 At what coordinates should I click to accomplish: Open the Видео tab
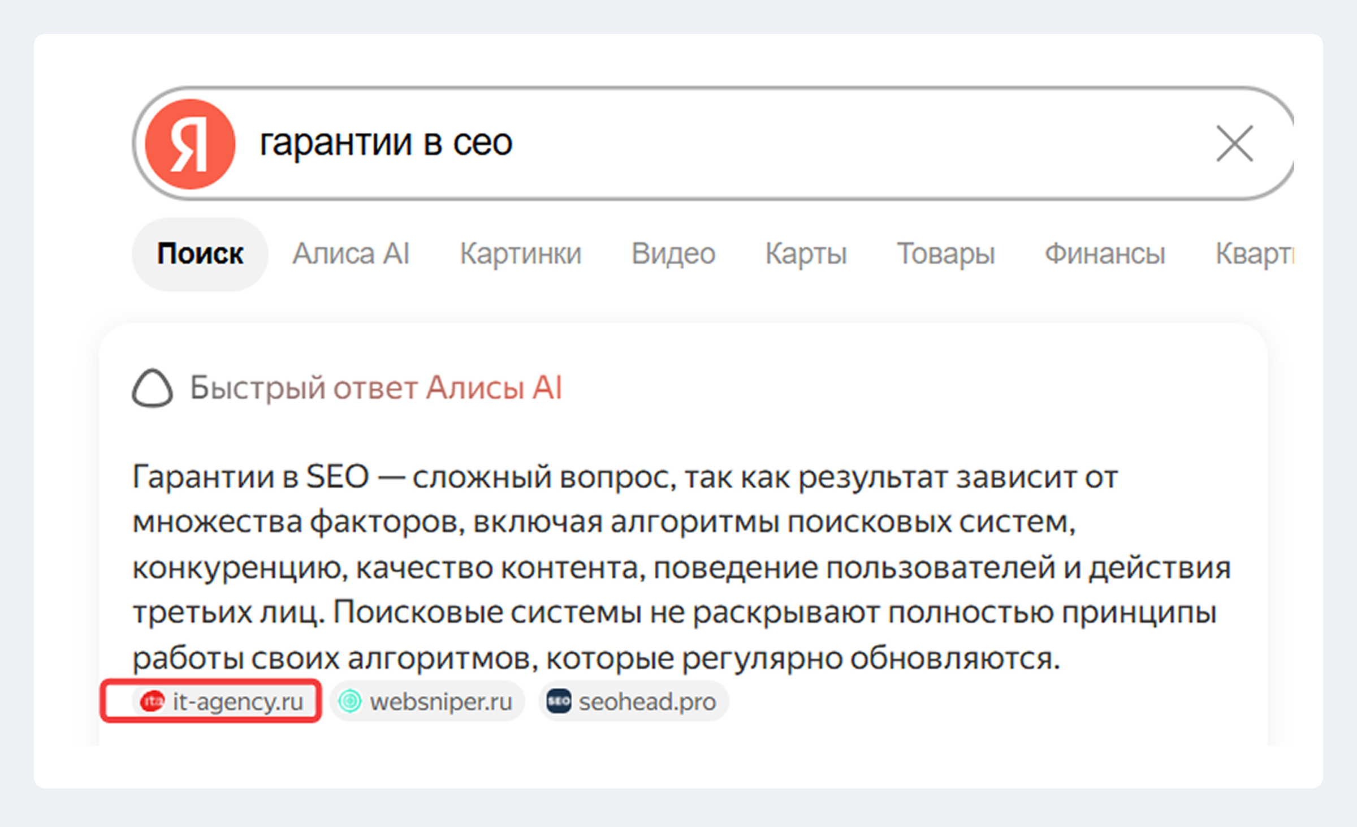pos(673,254)
